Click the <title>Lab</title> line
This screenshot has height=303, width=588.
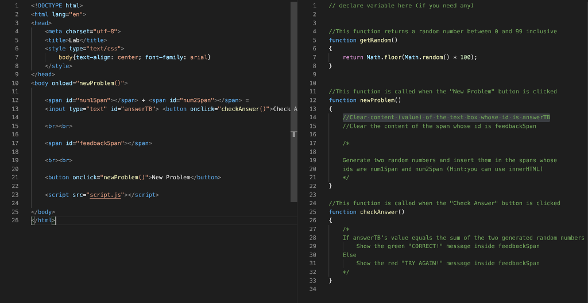(76, 40)
